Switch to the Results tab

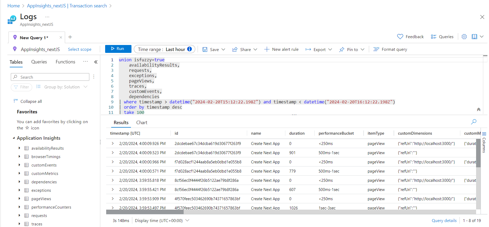tap(121, 123)
